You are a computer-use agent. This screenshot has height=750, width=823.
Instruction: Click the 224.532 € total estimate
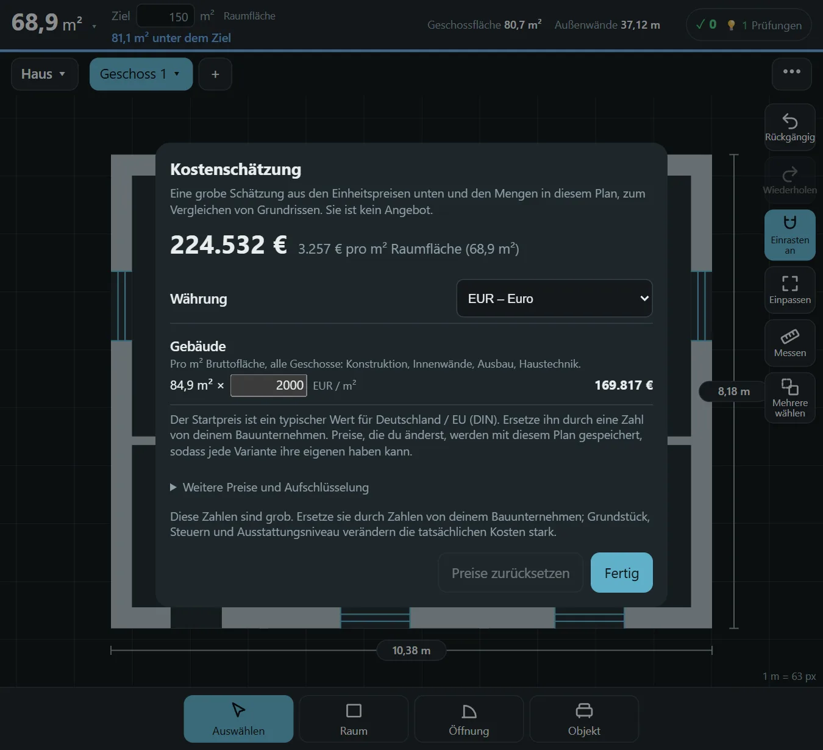(x=228, y=245)
